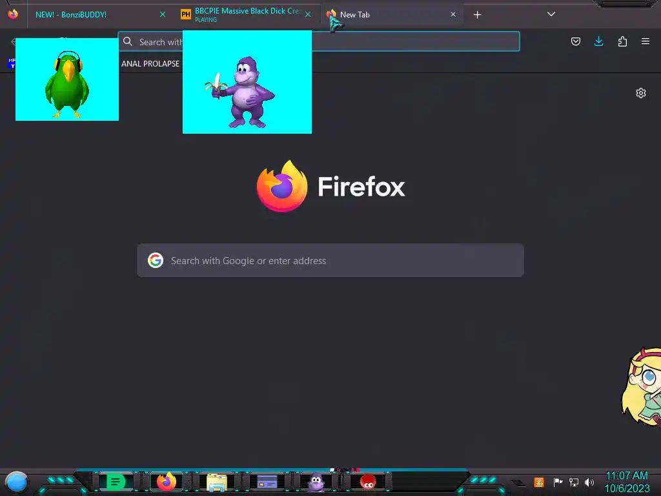This screenshot has width=661, height=496.
Task: Open the volume speaker tray icon
Action: tap(589, 482)
